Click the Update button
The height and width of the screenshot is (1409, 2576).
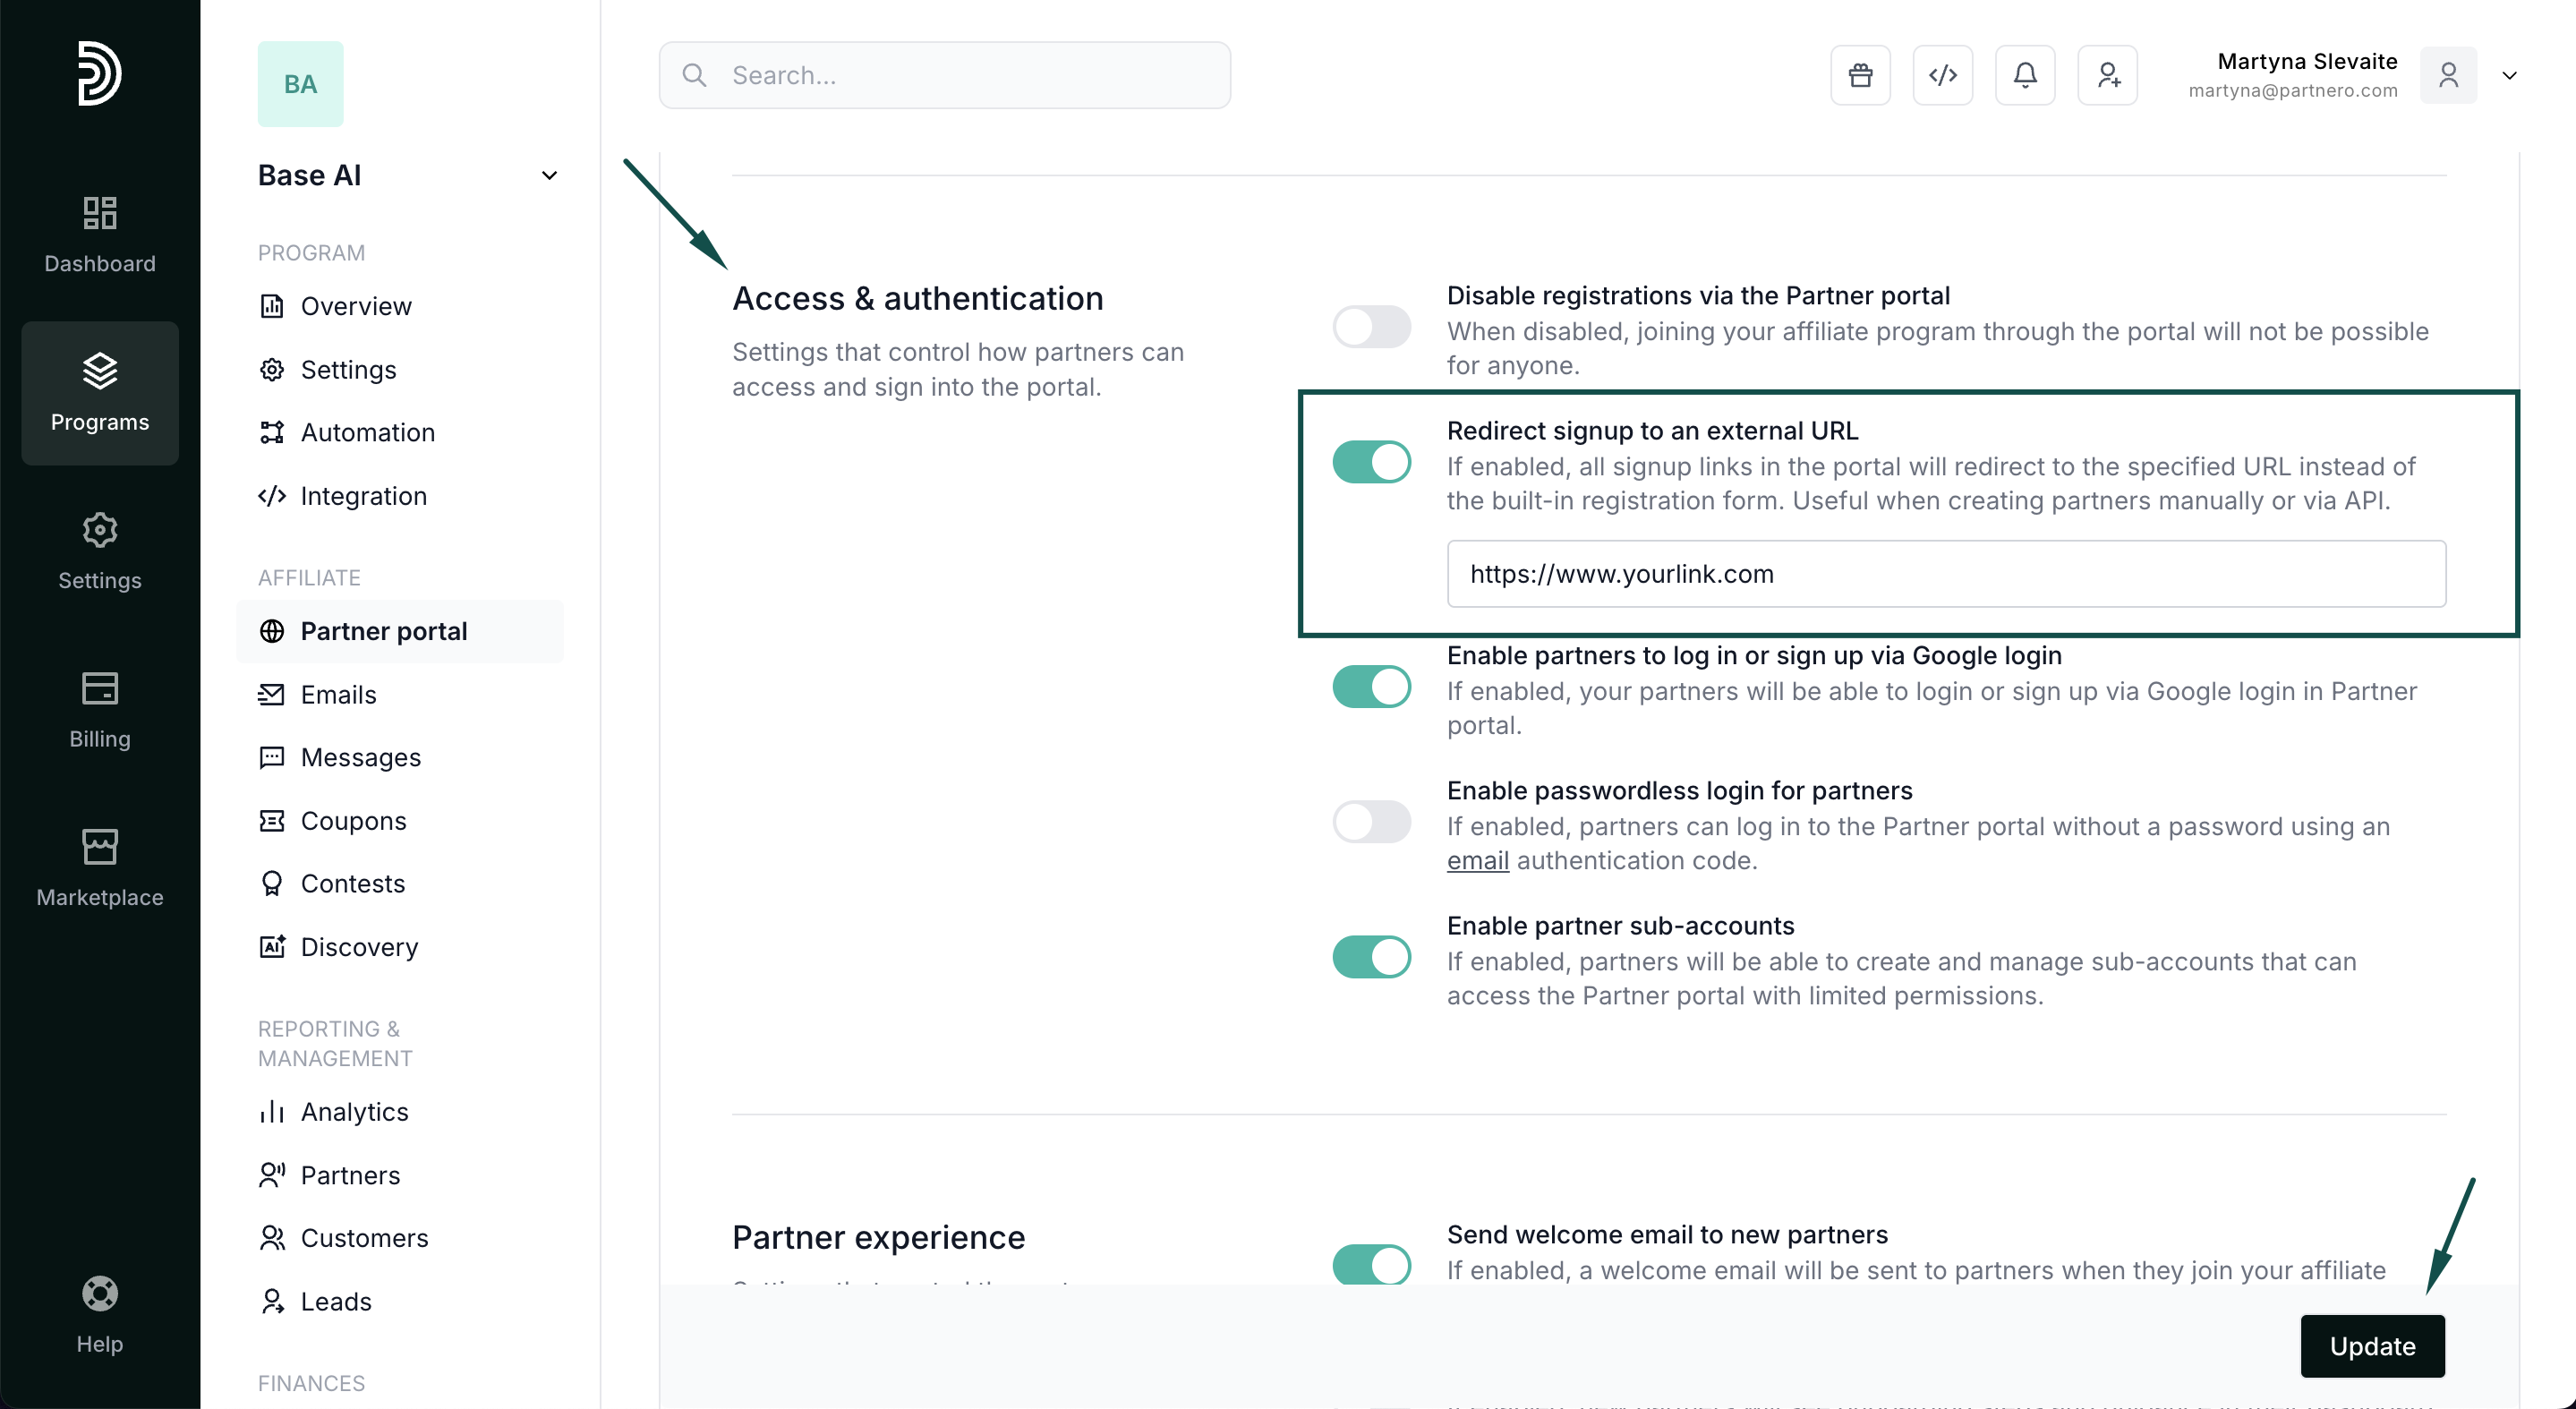(x=2371, y=1346)
